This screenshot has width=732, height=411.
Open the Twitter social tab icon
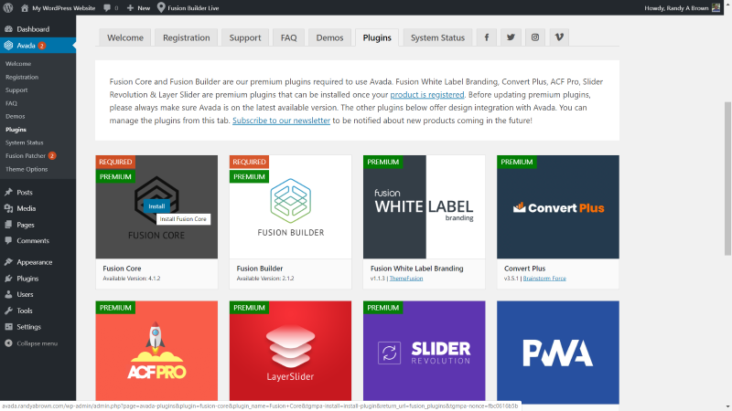pyautogui.click(x=511, y=37)
